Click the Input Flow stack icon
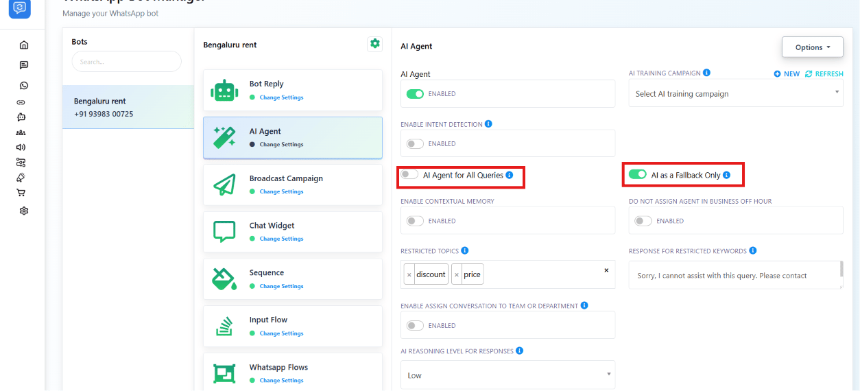Image resolution: width=860 pixels, height=391 pixels. coord(224,326)
